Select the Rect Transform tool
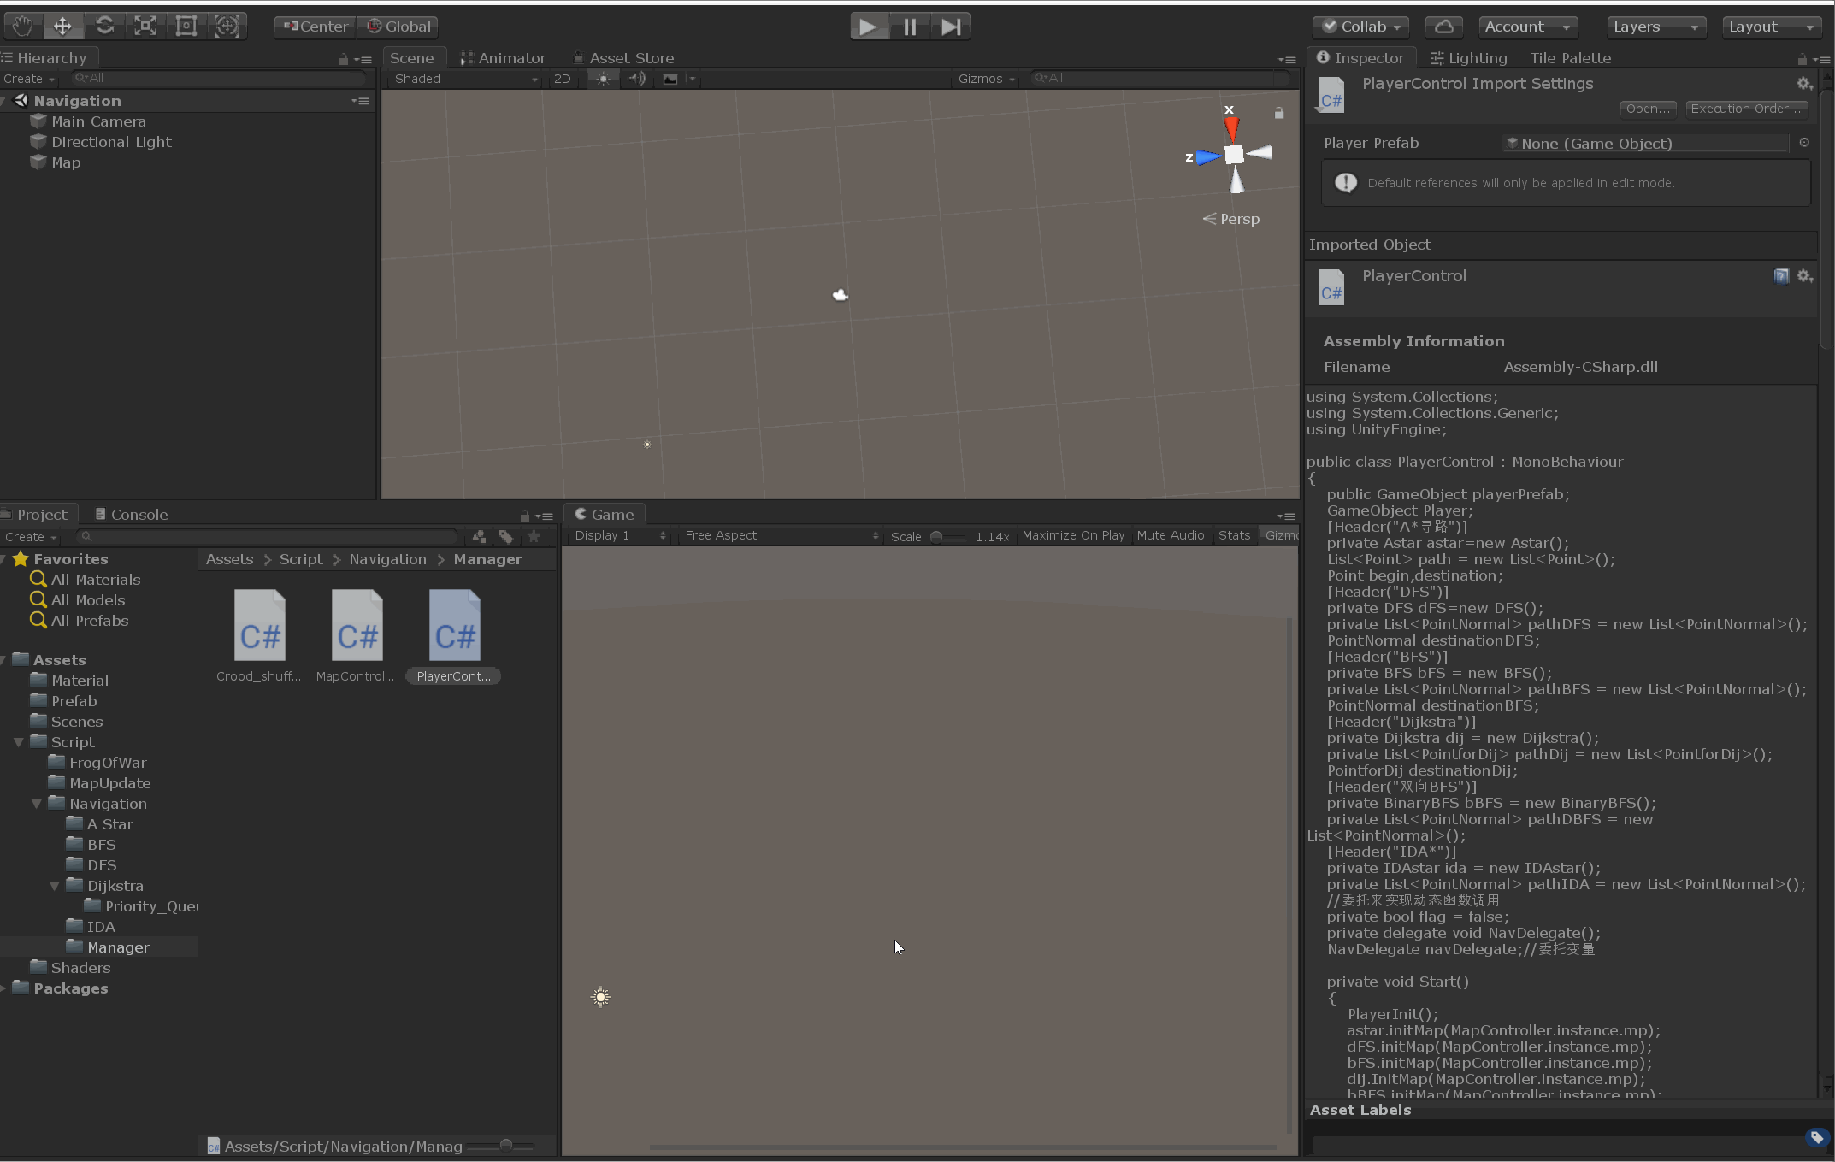Image resolution: width=1835 pixels, height=1162 pixels. 186,26
